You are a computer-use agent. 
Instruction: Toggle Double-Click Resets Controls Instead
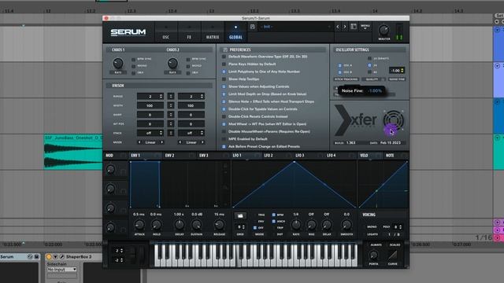224,116
